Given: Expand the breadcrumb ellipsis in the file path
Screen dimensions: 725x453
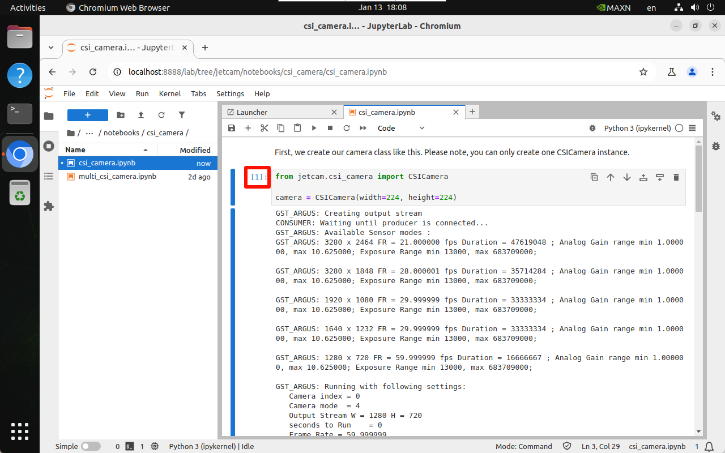Looking at the screenshot, I should point(89,133).
